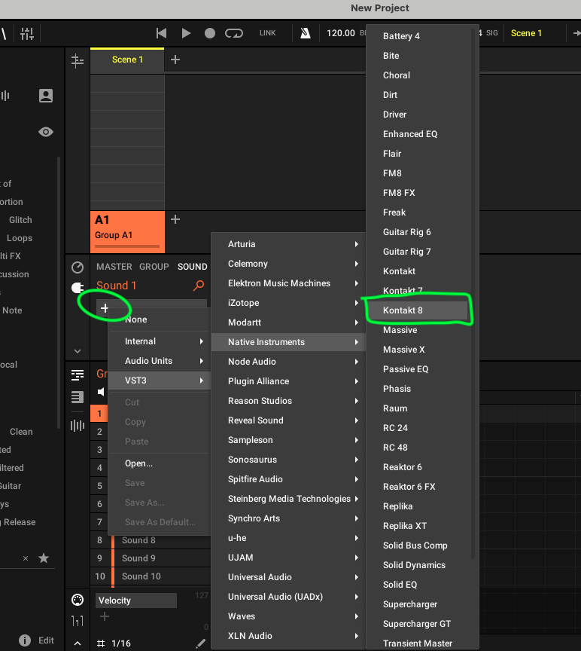Open the Velocity lane selector

(x=136, y=601)
